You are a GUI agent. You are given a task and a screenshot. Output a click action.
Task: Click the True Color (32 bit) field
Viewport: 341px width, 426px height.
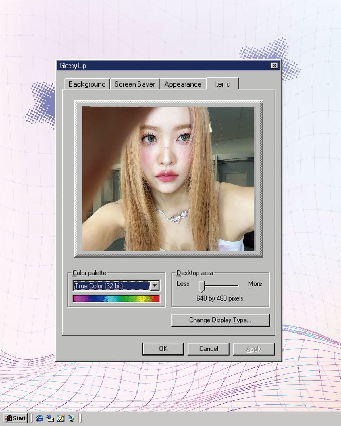111,286
